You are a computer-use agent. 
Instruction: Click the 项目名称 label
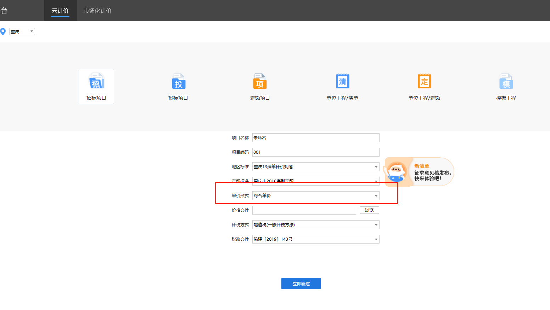coord(240,138)
